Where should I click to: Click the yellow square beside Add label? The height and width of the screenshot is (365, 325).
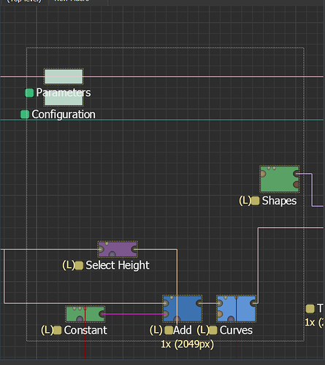169,331
